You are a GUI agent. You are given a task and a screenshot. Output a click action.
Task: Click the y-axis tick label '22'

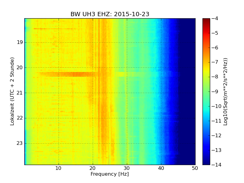click(x=20, y=118)
